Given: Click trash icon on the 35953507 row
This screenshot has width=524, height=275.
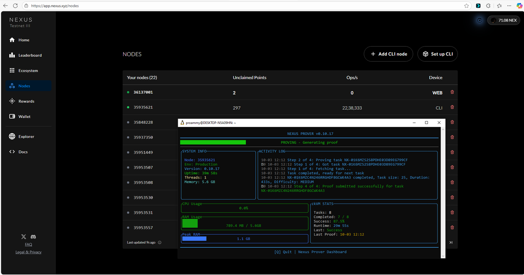Looking at the screenshot, I should click(452, 168).
